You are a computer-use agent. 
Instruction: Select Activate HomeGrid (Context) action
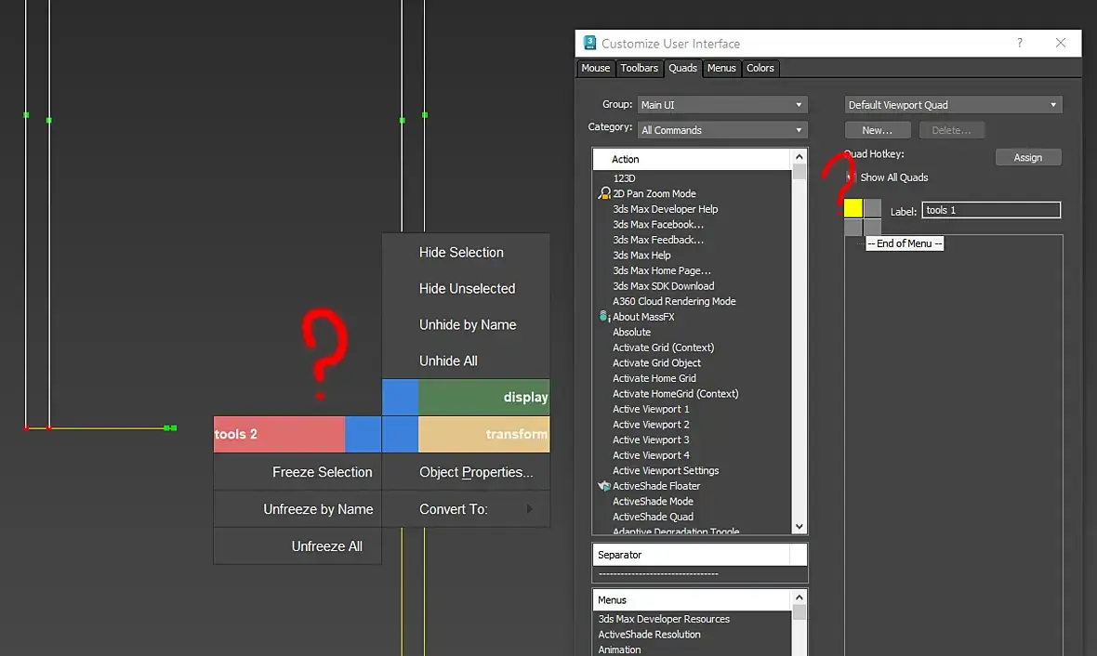tap(676, 394)
